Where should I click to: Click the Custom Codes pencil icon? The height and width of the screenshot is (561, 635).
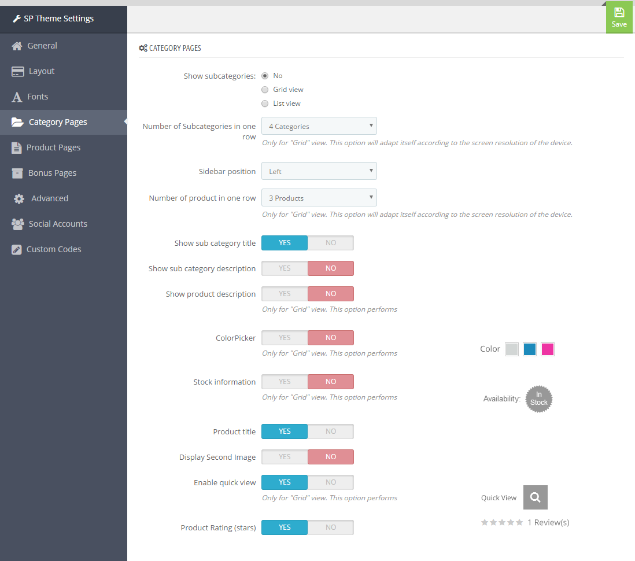[x=17, y=249]
